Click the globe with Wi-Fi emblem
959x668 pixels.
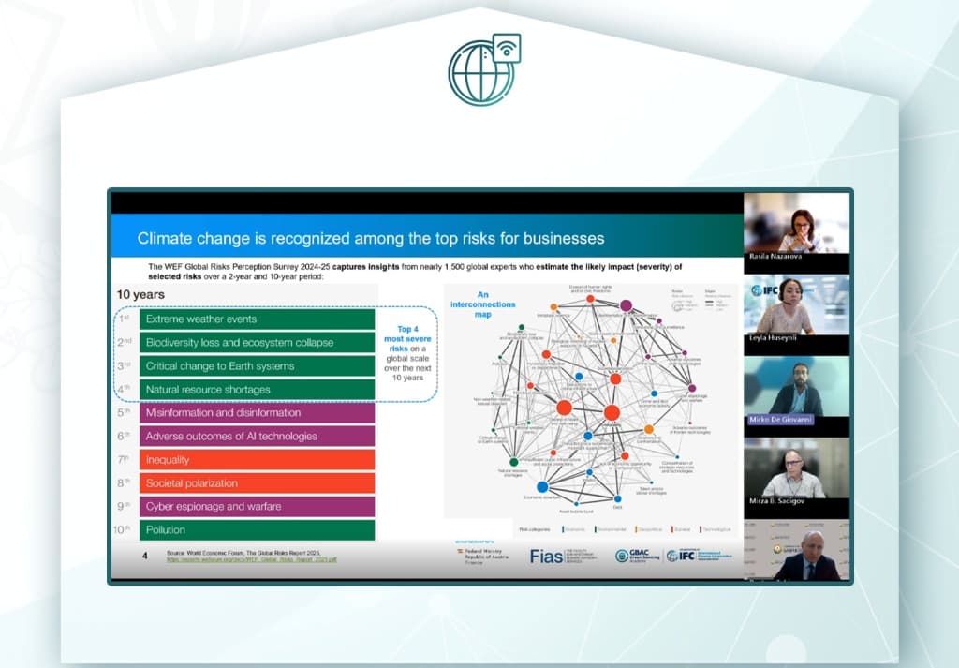click(x=484, y=69)
